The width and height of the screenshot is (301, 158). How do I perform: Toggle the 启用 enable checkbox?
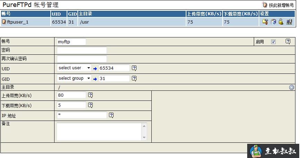coord(273,42)
